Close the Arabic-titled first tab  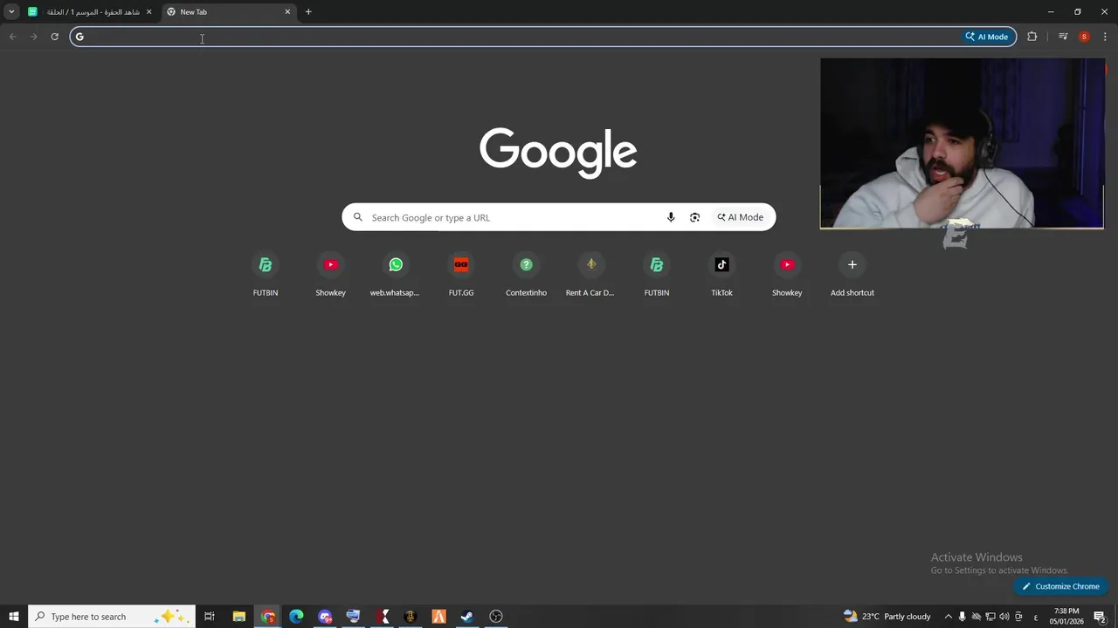coord(148,12)
